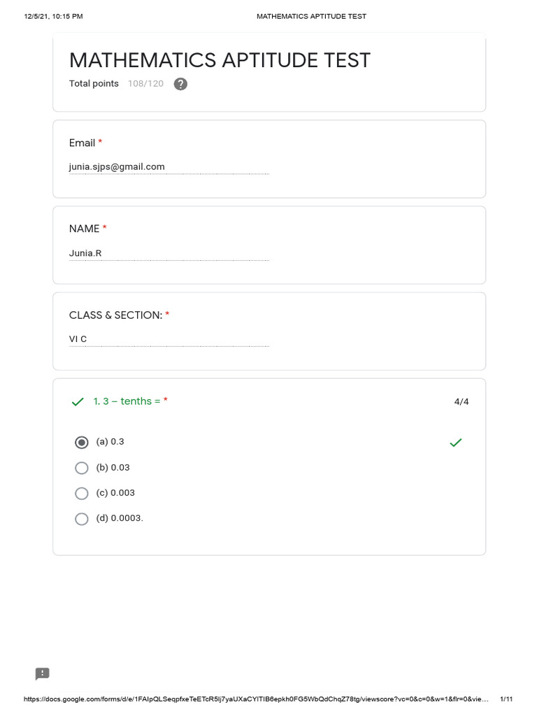The height and width of the screenshot is (716, 537).
Task: Click the total points help question-mark icon
Action: point(180,84)
